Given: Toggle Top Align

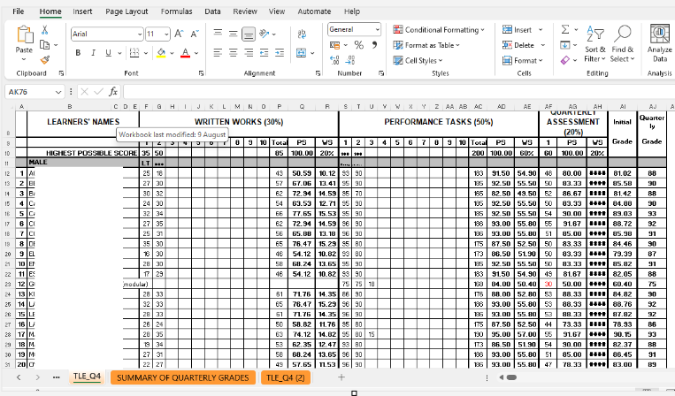Looking at the screenshot, I should [x=219, y=33].
